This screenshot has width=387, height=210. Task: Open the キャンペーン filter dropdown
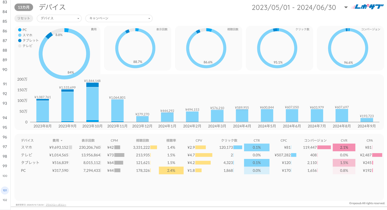point(119,18)
